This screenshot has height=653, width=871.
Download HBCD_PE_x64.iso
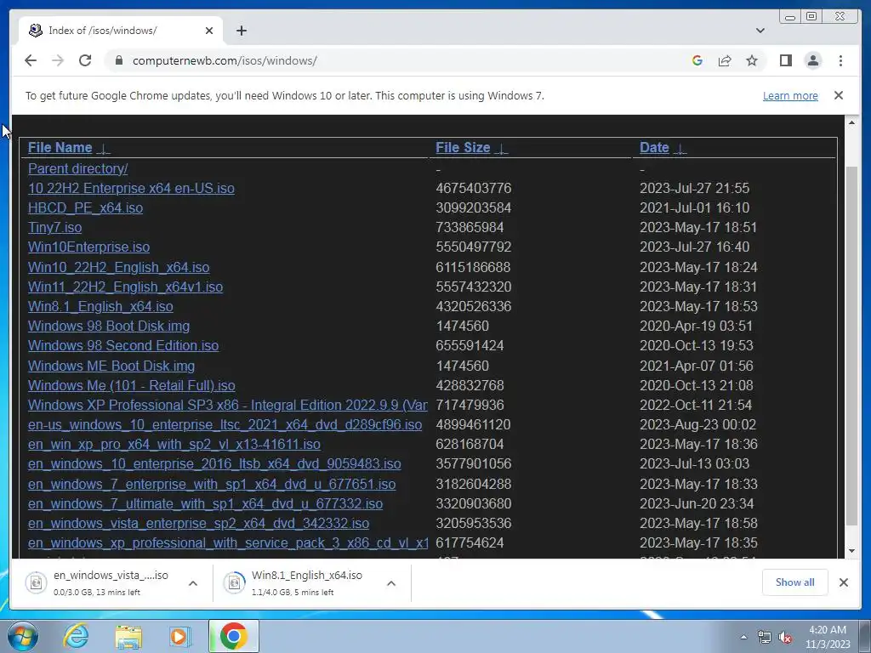pyautogui.click(x=85, y=207)
